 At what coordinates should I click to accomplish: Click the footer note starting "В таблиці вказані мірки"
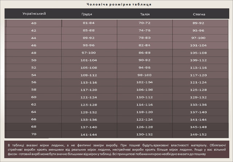[x=117, y=150]
